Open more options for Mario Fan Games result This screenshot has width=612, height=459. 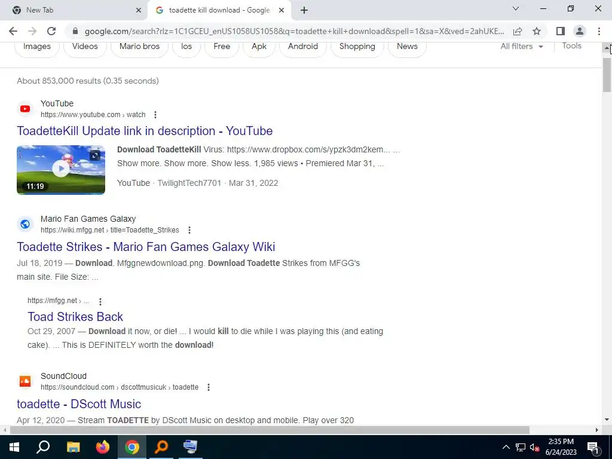[189, 230]
